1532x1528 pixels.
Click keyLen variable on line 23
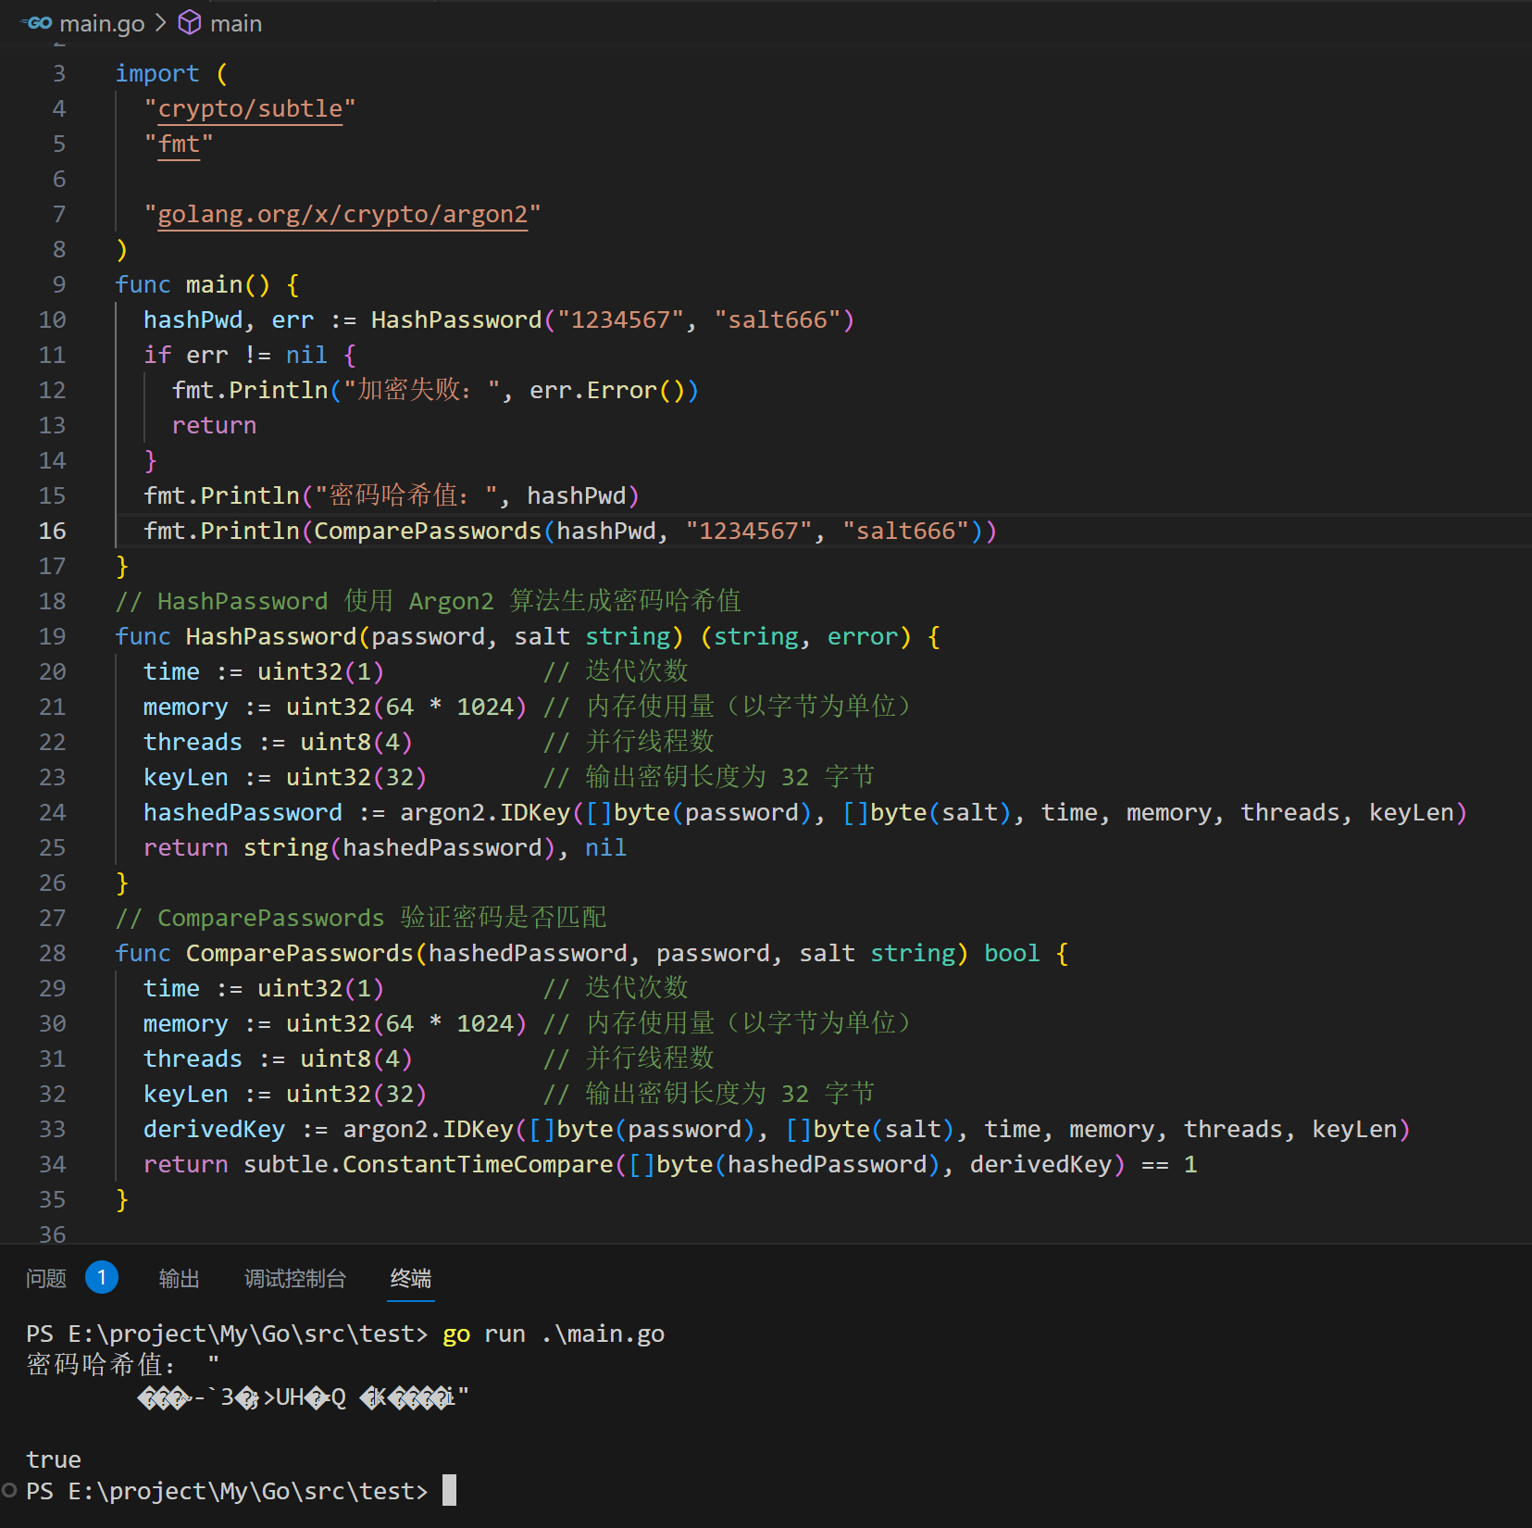[186, 778]
